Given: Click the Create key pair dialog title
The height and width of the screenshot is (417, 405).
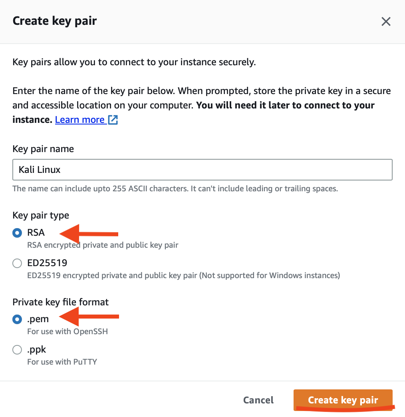Looking at the screenshot, I should click(54, 21).
